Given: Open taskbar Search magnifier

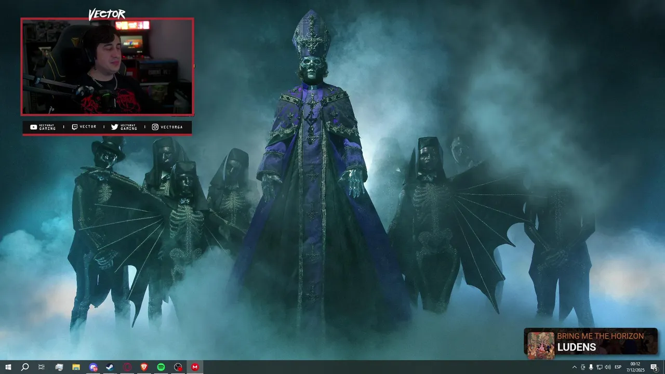Looking at the screenshot, I should [24, 367].
